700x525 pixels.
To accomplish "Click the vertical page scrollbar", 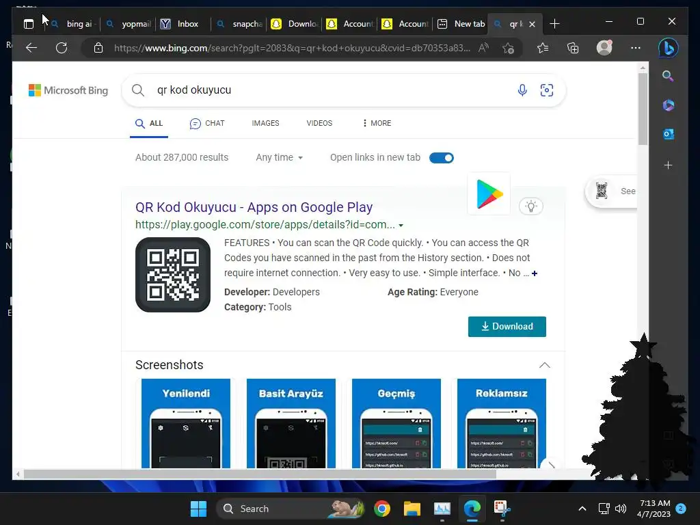I will [643, 109].
